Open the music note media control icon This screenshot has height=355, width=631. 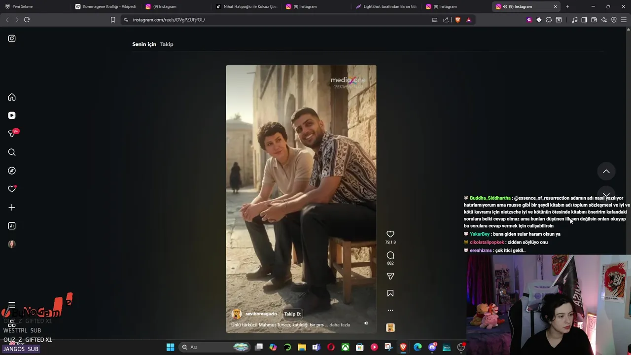click(574, 20)
